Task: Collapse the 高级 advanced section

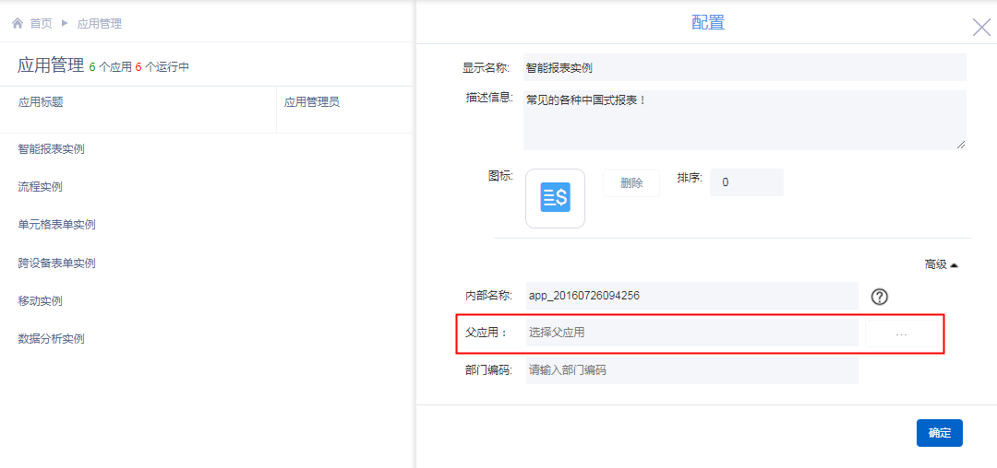Action: click(941, 264)
